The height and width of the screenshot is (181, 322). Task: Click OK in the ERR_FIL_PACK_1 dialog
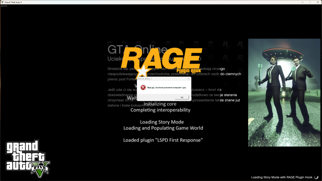tap(182, 97)
